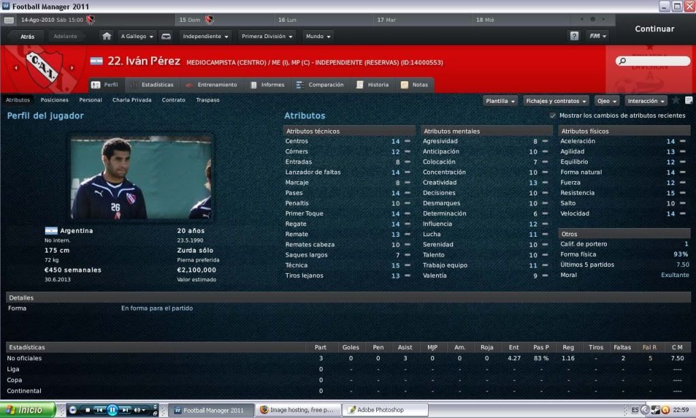Click the magnifier search icon
Viewport: 696px width, 418px height.
coord(623,61)
